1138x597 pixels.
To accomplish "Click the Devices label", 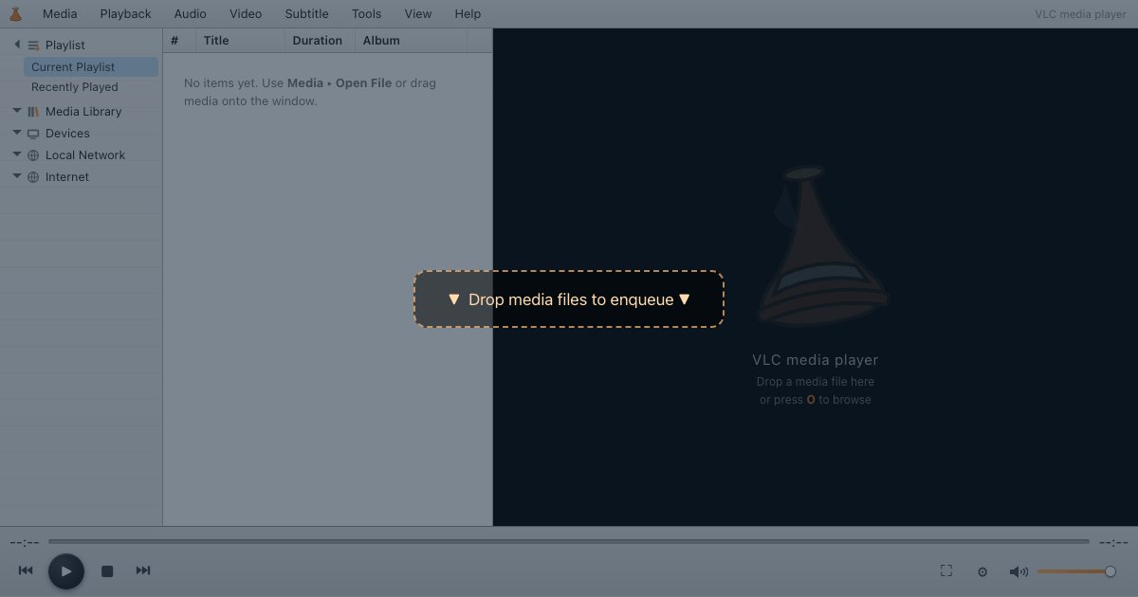I will (x=67, y=134).
